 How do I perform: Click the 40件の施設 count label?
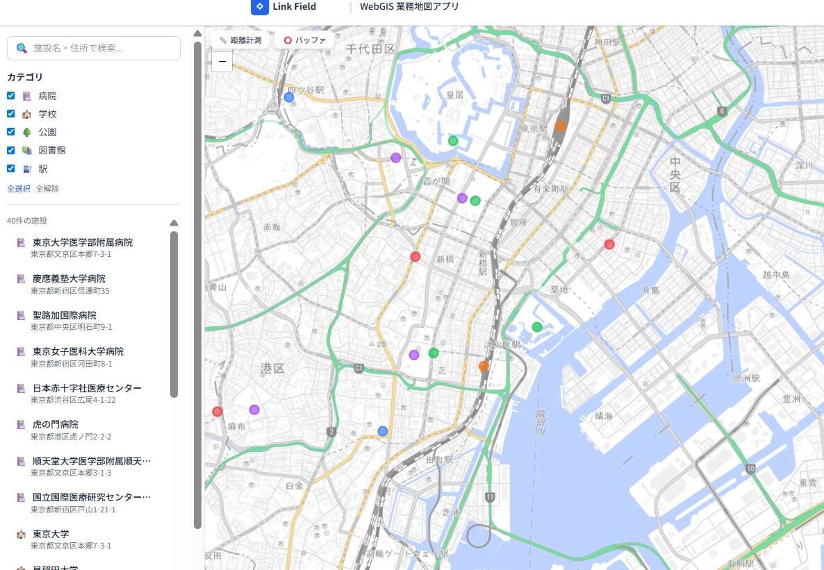coord(27,221)
